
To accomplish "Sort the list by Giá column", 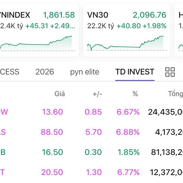I will (59, 94).
